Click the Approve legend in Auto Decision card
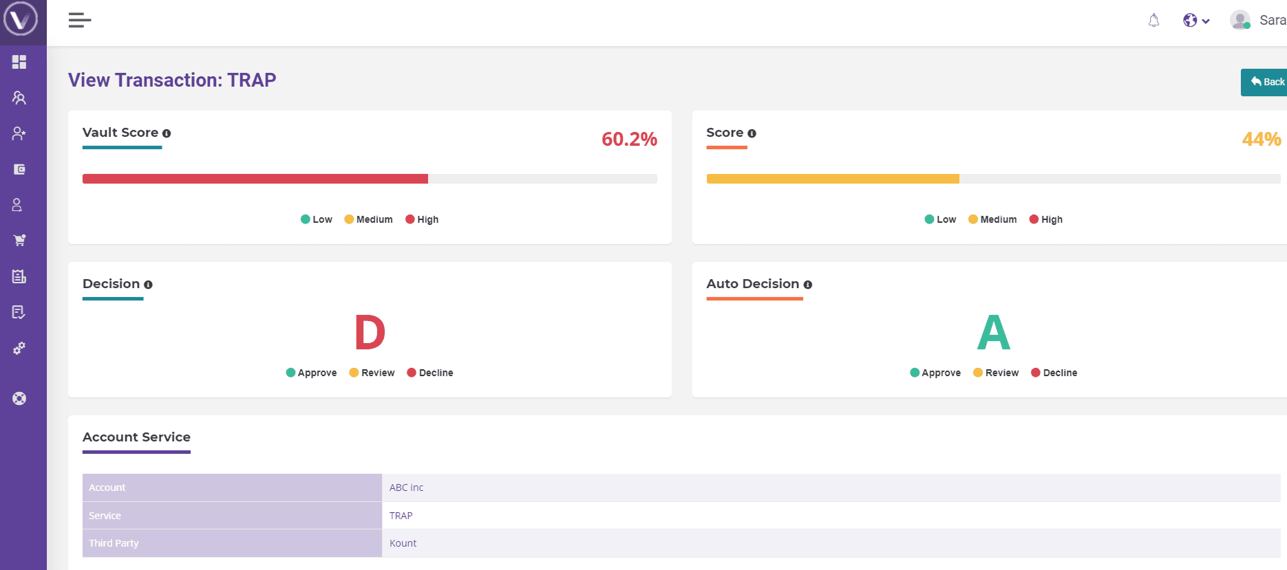Image resolution: width=1287 pixels, height=570 pixels. tap(935, 373)
